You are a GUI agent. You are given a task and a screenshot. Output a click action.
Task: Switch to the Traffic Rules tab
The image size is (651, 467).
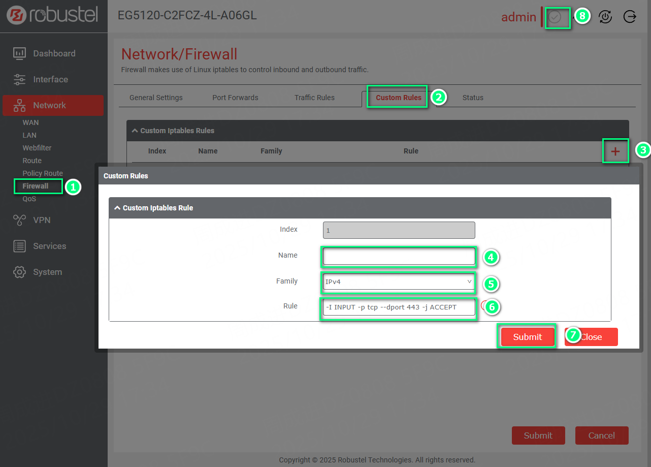[x=314, y=98]
